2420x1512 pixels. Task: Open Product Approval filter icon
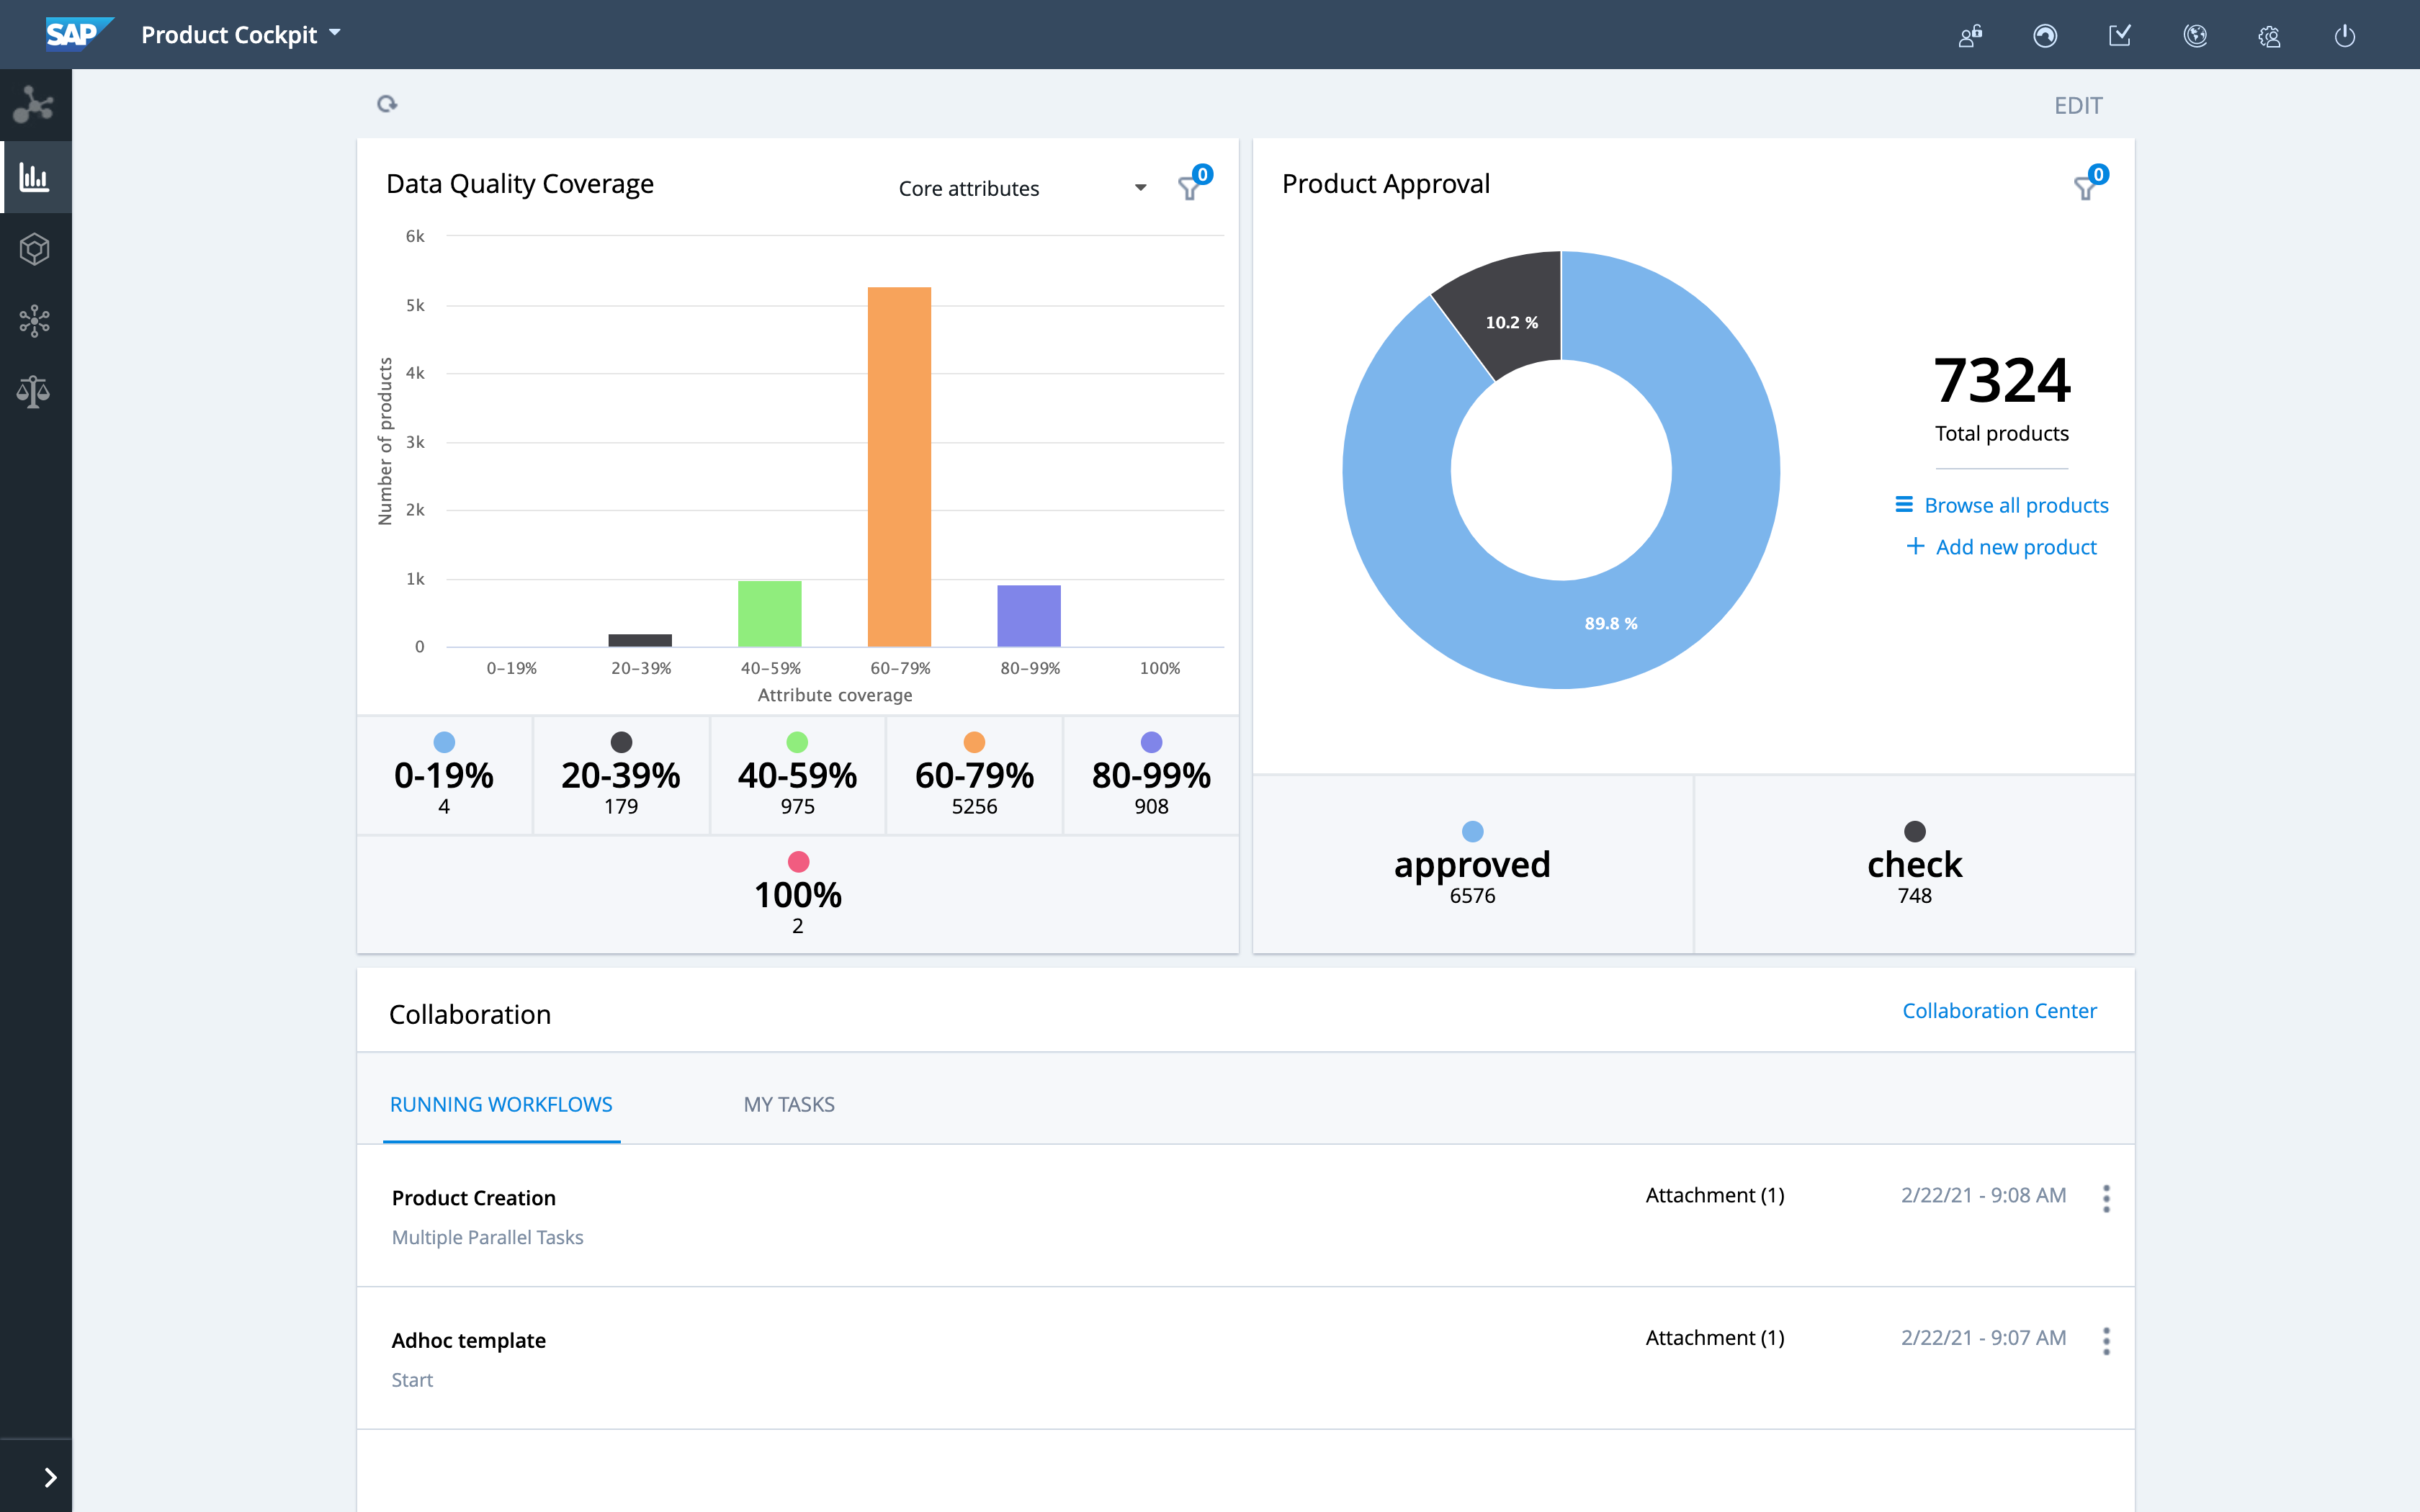2085,187
